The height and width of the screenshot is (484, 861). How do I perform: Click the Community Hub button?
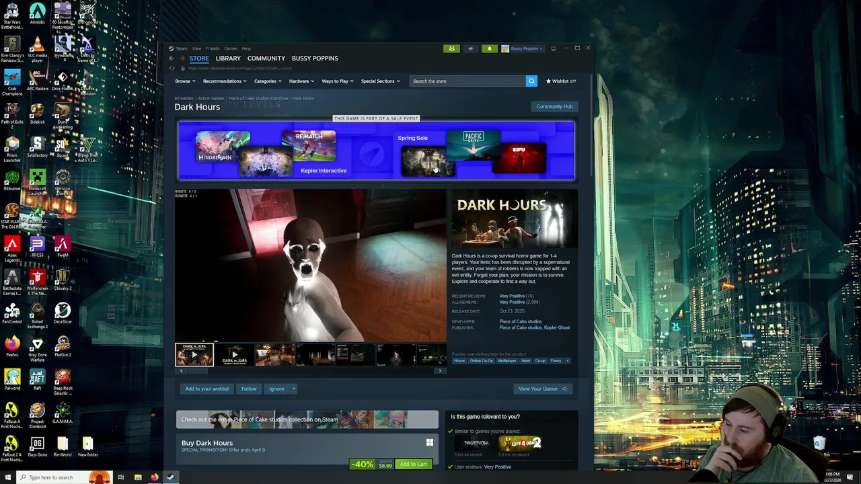[x=554, y=106]
